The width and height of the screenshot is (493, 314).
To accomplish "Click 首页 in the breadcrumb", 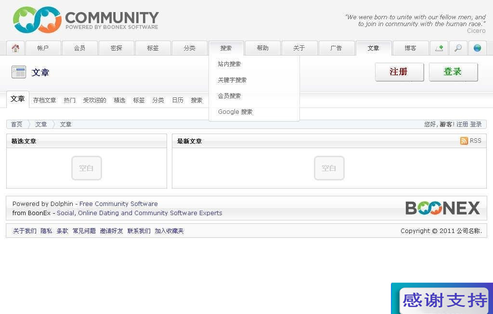I will [x=17, y=124].
